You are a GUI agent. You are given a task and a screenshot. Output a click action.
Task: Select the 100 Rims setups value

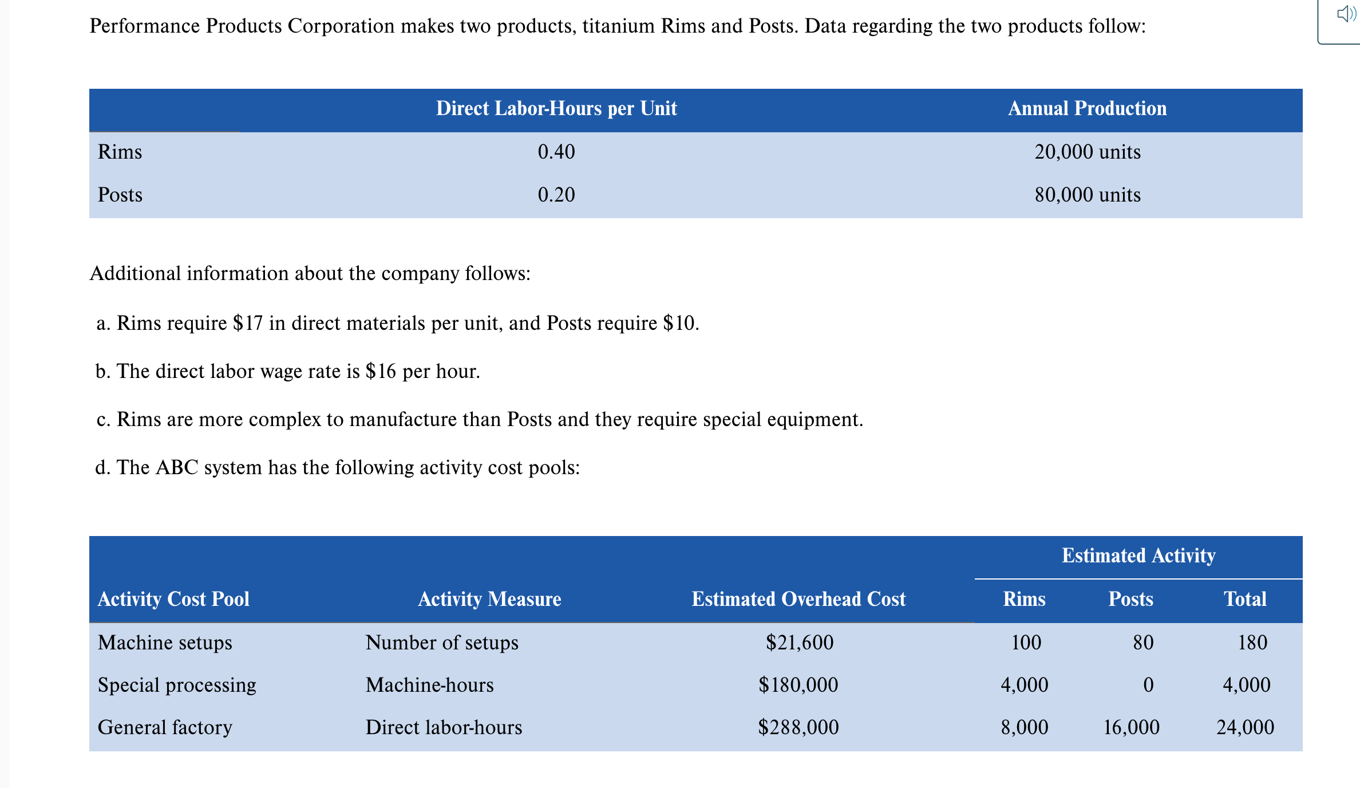[1026, 643]
